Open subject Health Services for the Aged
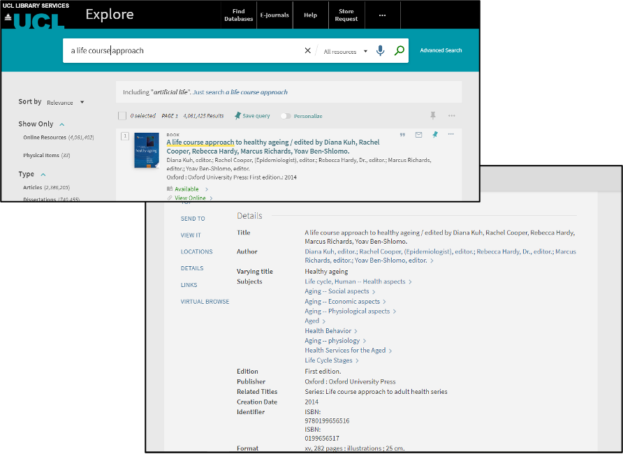Viewport: 623px width, 454px height. (345, 351)
